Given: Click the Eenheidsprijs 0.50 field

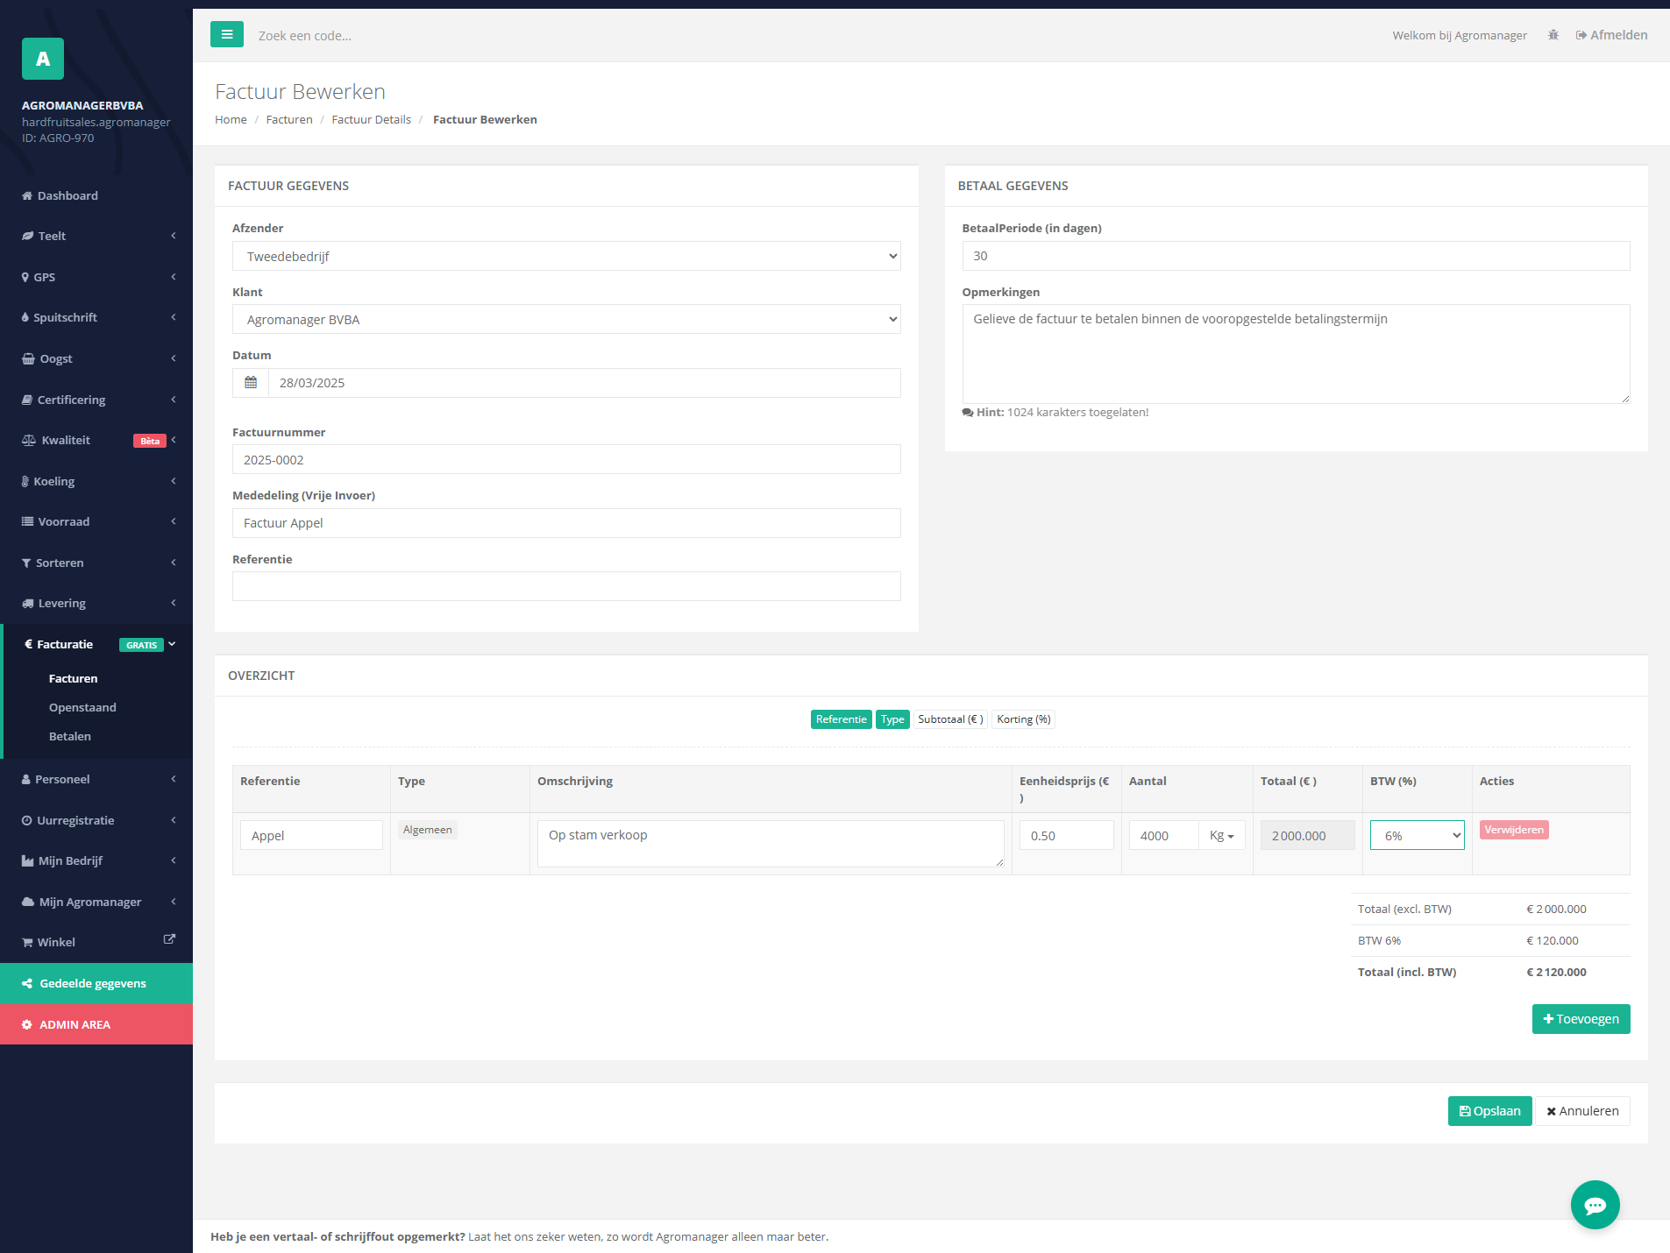Looking at the screenshot, I should pyautogui.click(x=1066, y=835).
